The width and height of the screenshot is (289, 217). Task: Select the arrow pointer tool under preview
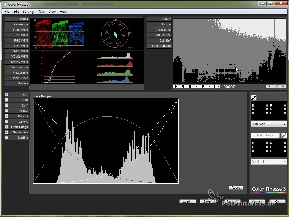(270, 86)
